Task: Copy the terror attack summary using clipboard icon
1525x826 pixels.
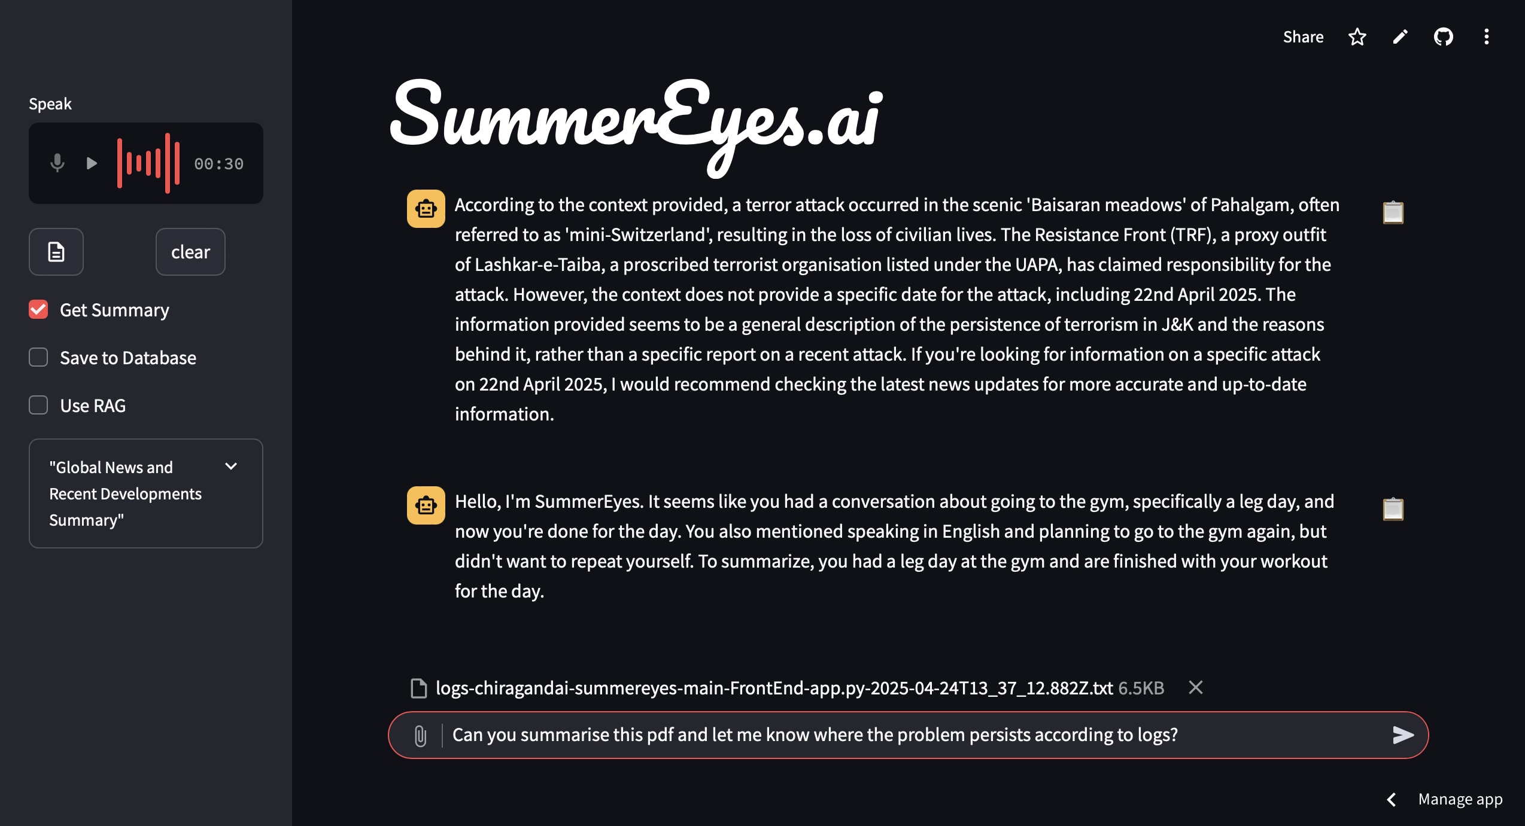Action: (1393, 212)
